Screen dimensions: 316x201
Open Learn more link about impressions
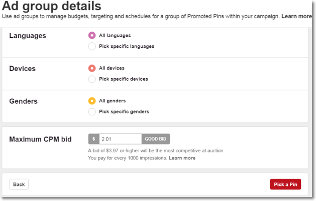pyautogui.click(x=182, y=158)
